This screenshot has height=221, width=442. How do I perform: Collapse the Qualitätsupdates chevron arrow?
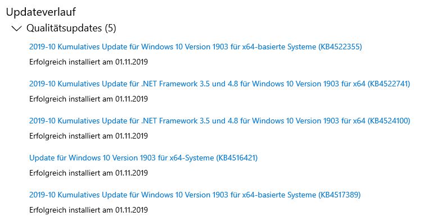pyautogui.click(x=17, y=28)
